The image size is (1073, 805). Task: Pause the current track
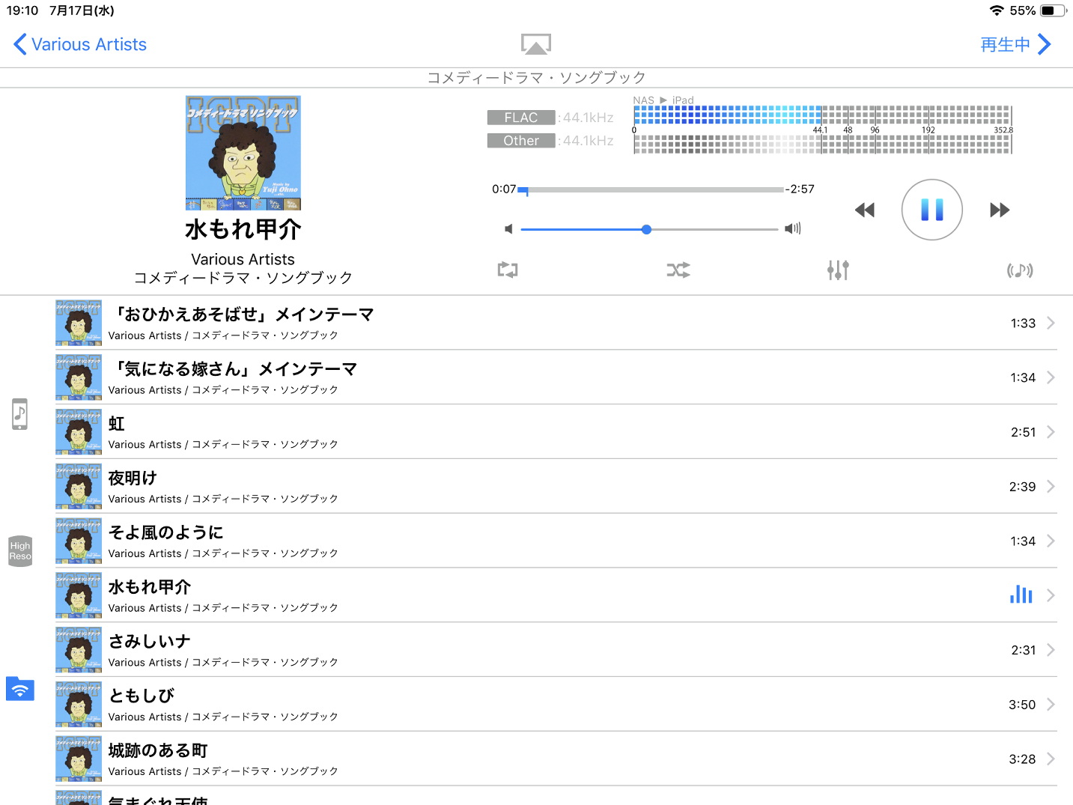click(x=931, y=210)
